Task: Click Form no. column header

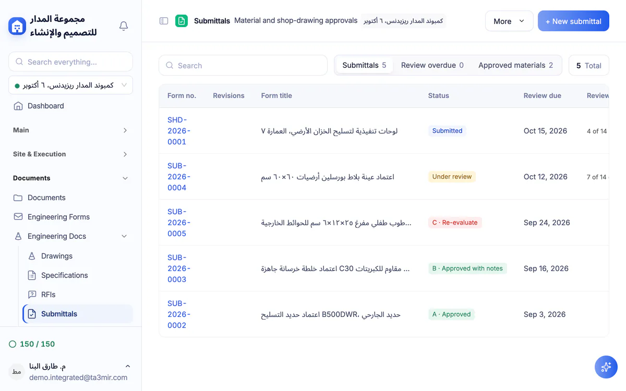Action: tap(182, 96)
